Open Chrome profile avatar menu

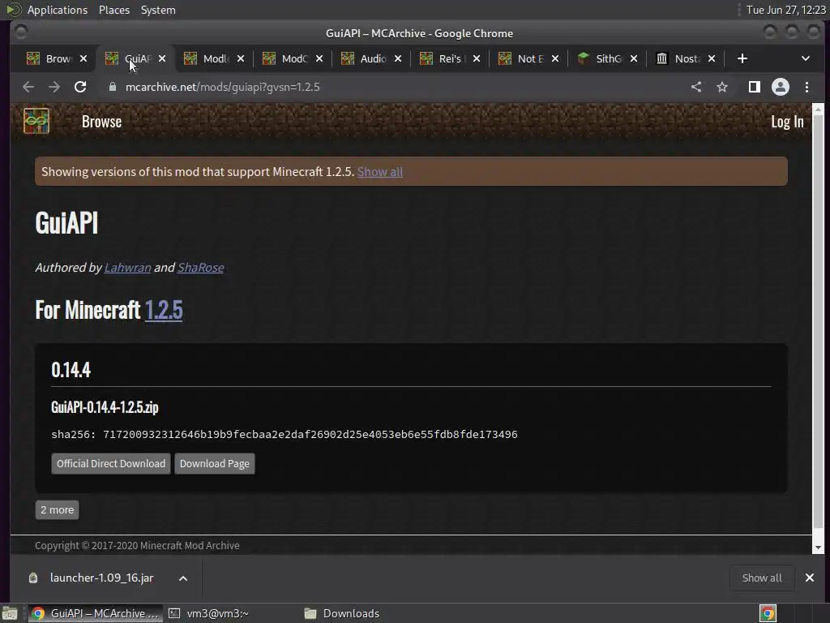click(781, 87)
